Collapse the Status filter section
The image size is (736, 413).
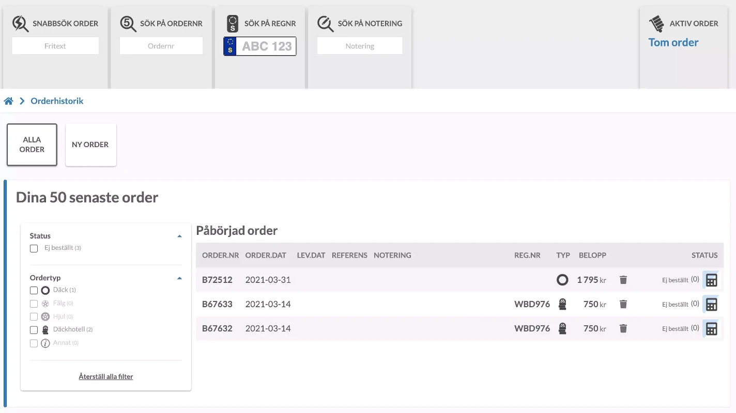(x=179, y=236)
